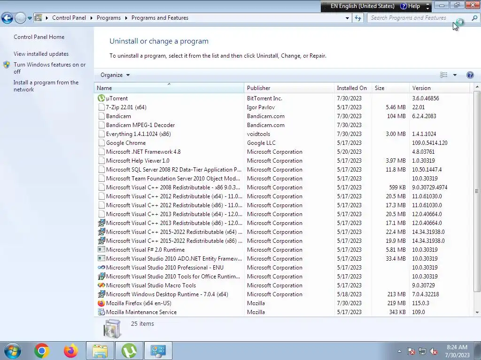Click the µTorrent program icon in list
This screenshot has width=481, height=360.
tap(101, 98)
